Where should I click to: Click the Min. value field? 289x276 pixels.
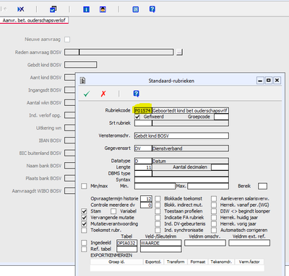click(155, 186)
